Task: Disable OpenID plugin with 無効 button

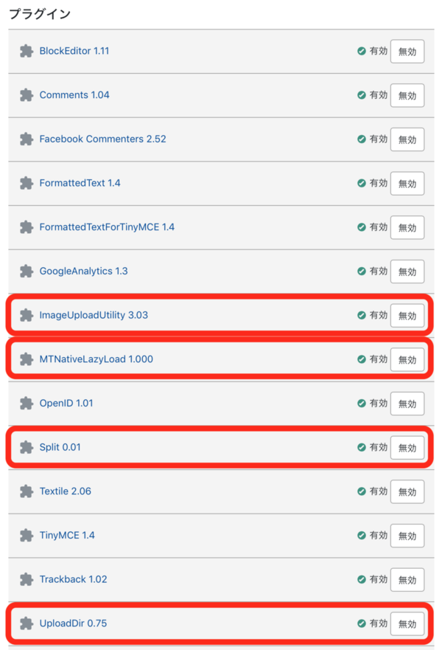Action: (x=407, y=404)
